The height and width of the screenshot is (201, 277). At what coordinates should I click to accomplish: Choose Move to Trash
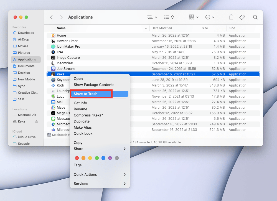(x=86, y=94)
